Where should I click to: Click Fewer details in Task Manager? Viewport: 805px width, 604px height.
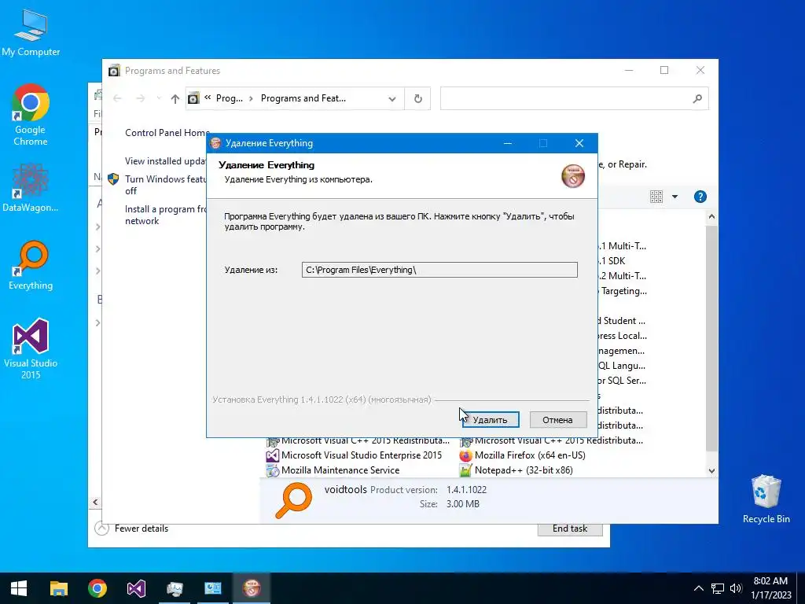click(132, 528)
